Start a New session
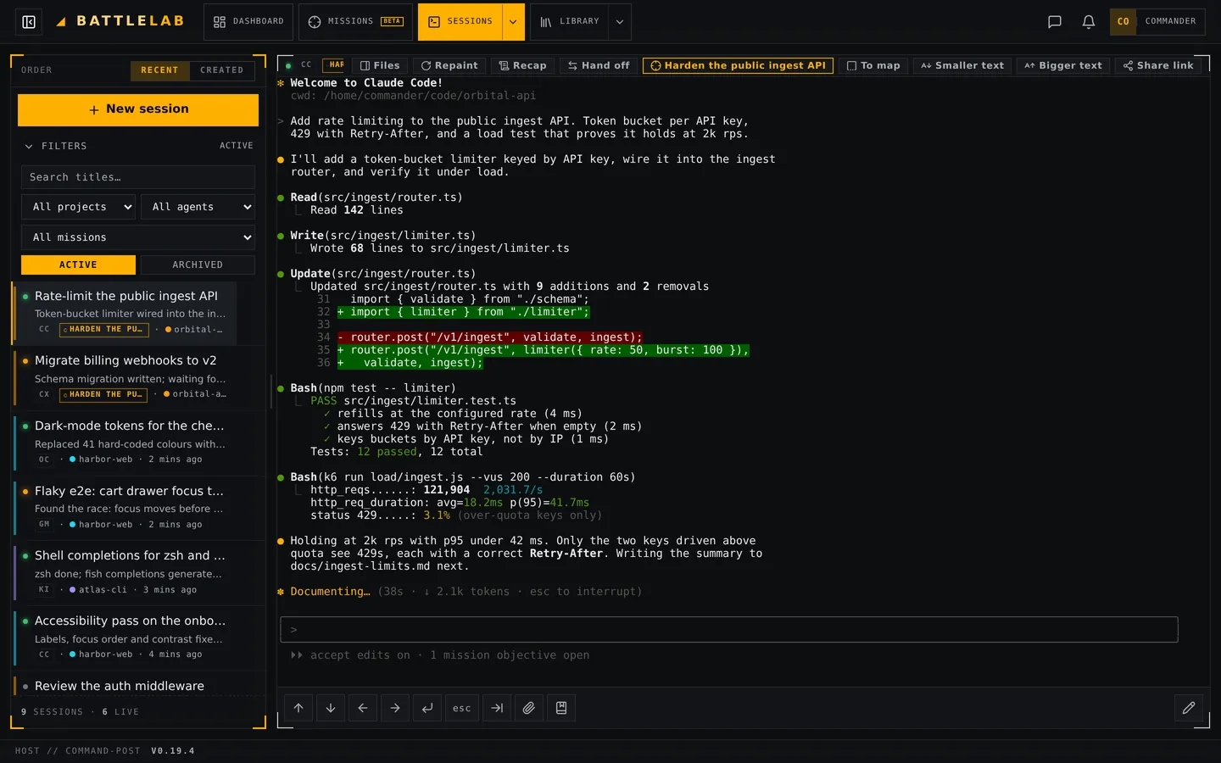 [x=138, y=110]
